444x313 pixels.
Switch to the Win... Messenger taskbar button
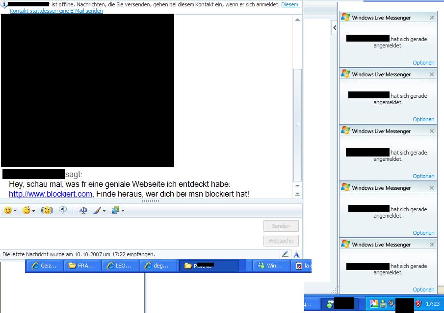point(271,266)
